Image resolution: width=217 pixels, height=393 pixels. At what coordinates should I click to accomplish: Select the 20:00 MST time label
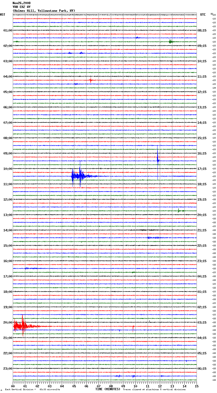[8, 323]
